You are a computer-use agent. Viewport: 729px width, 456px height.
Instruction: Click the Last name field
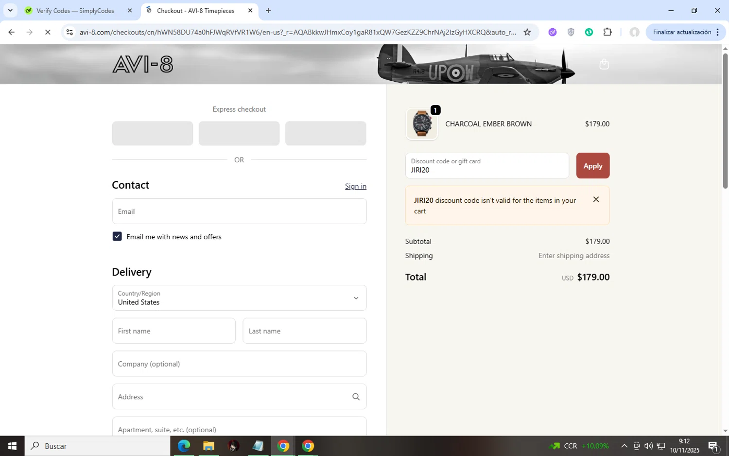pyautogui.click(x=304, y=331)
